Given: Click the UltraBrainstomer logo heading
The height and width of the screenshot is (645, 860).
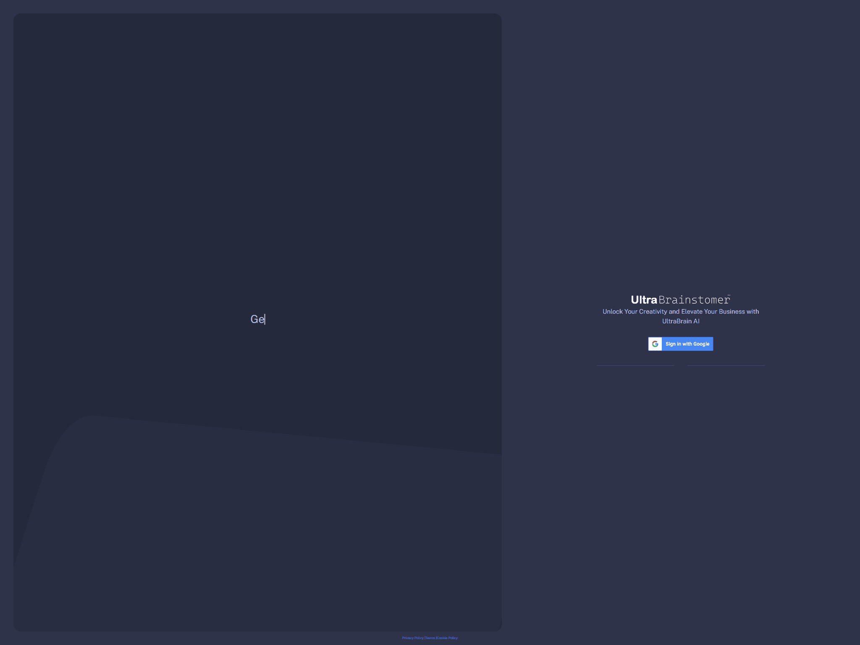Looking at the screenshot, I should [x=680, y=300].
